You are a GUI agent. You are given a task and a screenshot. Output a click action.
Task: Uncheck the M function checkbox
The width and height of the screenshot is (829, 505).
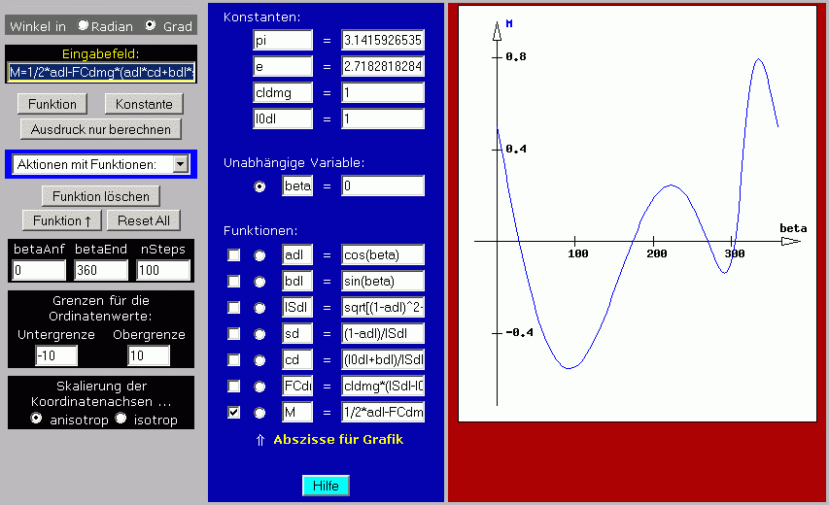point(234,413)
